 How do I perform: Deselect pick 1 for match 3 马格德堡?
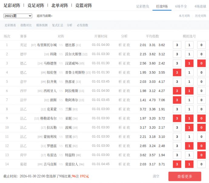189,63
